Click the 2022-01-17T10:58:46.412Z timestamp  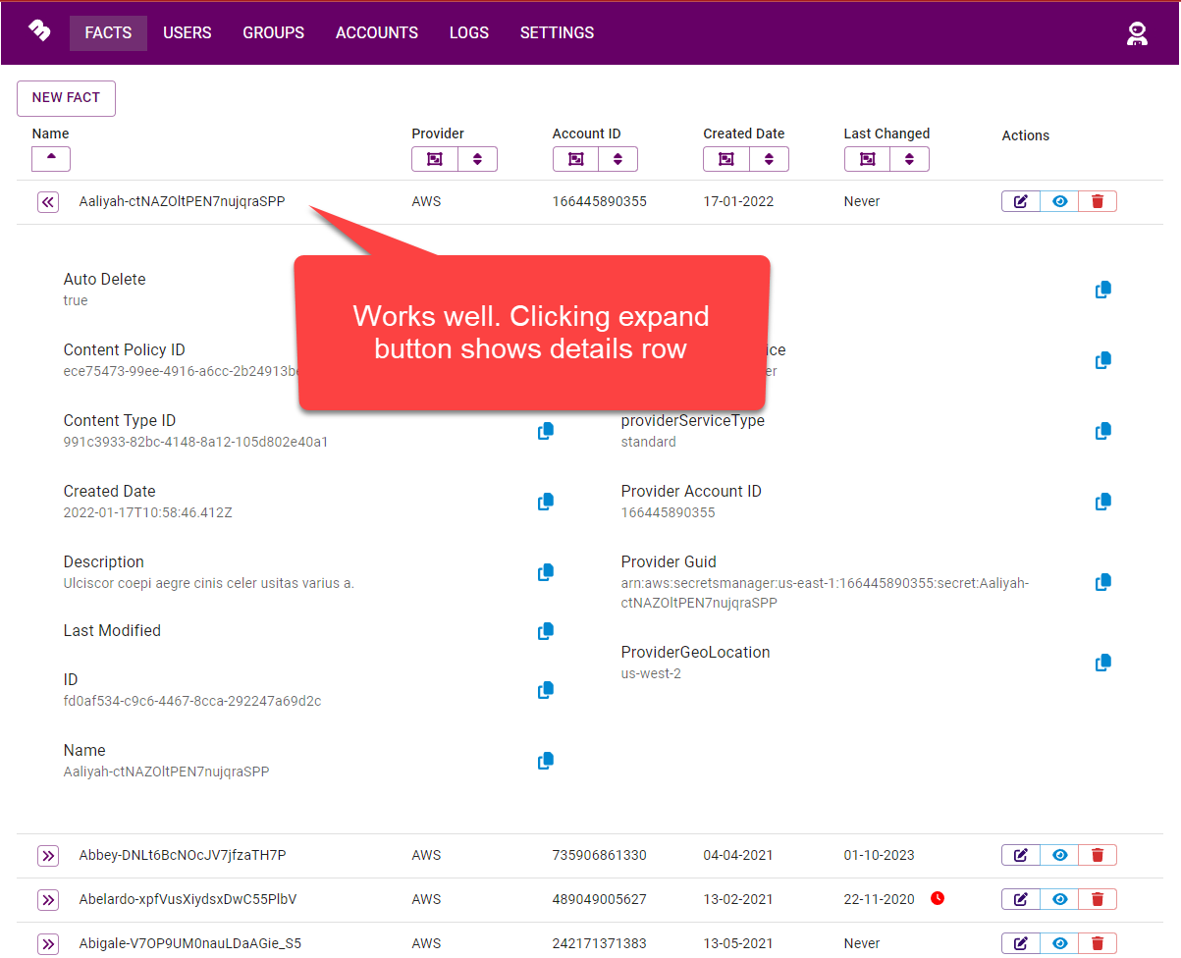click(x=148, y=512)
